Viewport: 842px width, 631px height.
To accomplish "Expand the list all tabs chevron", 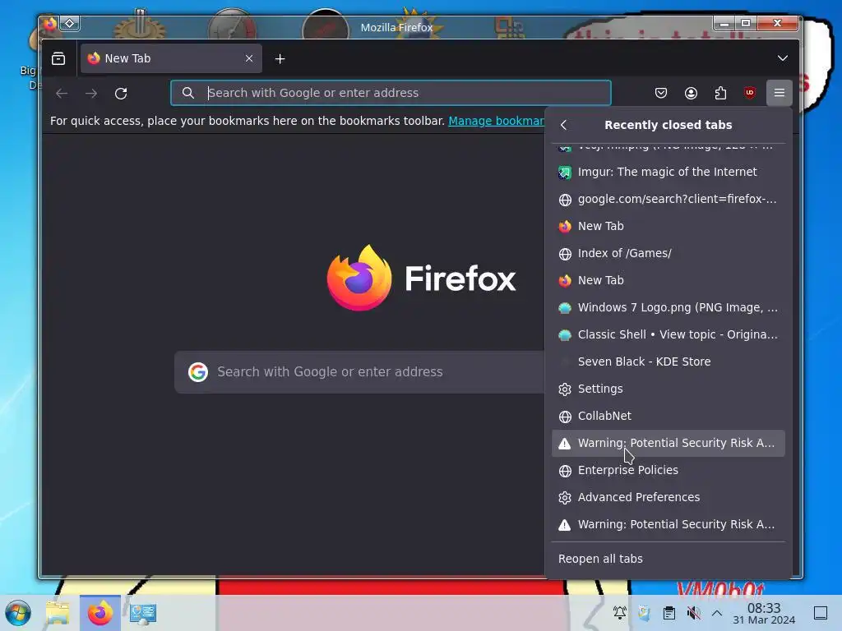I will (x=783, y=58).
